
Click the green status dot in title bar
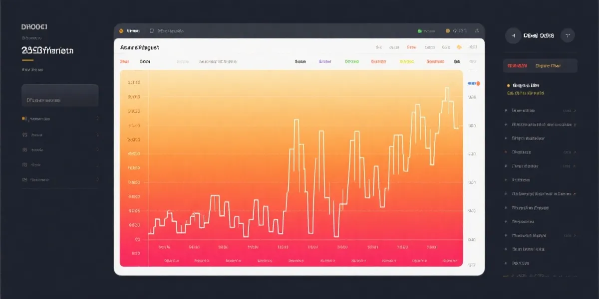pyautogui.click(x=419, y=31)
